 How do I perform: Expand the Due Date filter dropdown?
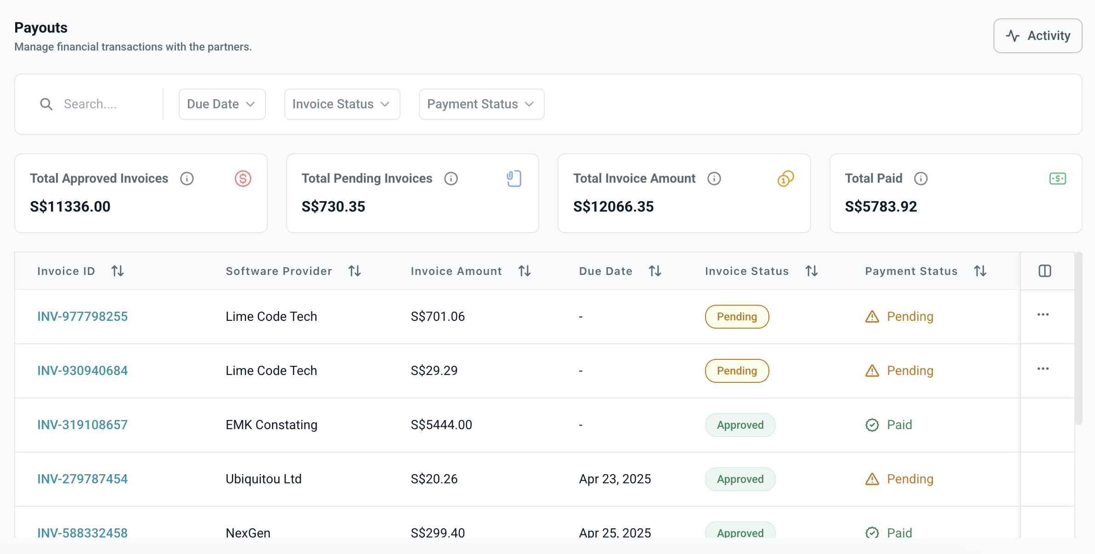click(222, 104)
